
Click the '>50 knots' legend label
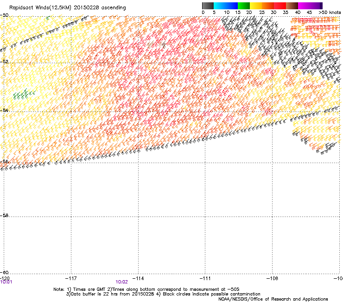click(330, 13)
